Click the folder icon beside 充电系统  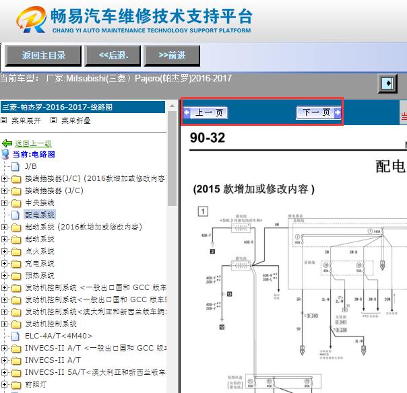[16, 264]
